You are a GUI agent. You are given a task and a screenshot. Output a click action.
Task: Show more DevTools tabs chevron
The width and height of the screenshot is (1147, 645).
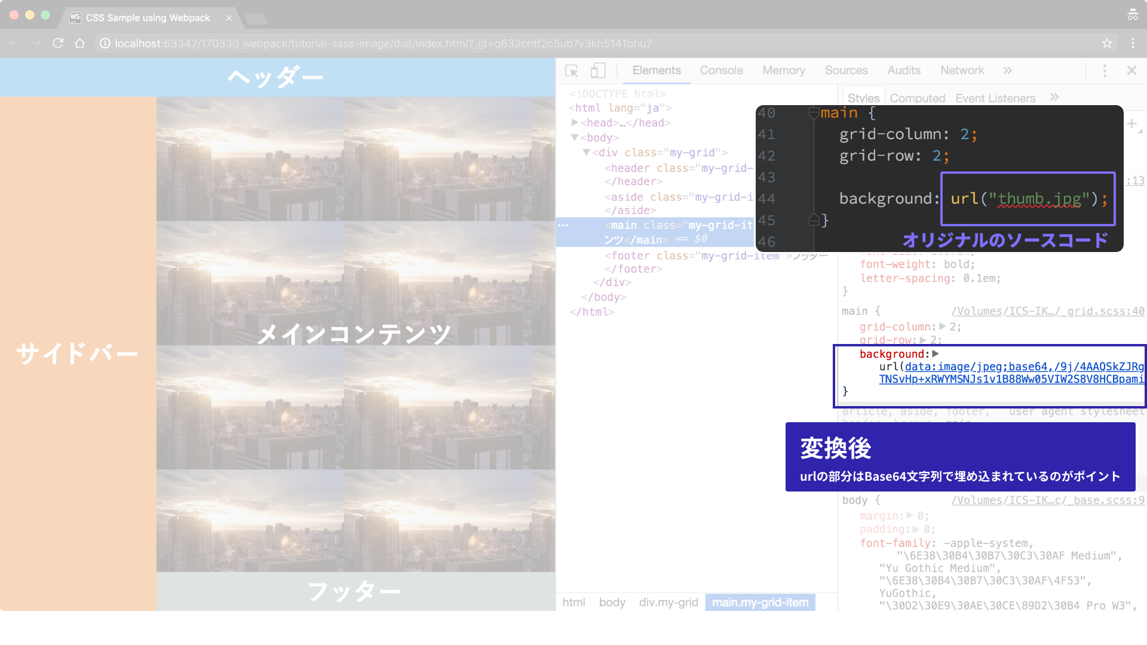click(x=1007, y=70)
